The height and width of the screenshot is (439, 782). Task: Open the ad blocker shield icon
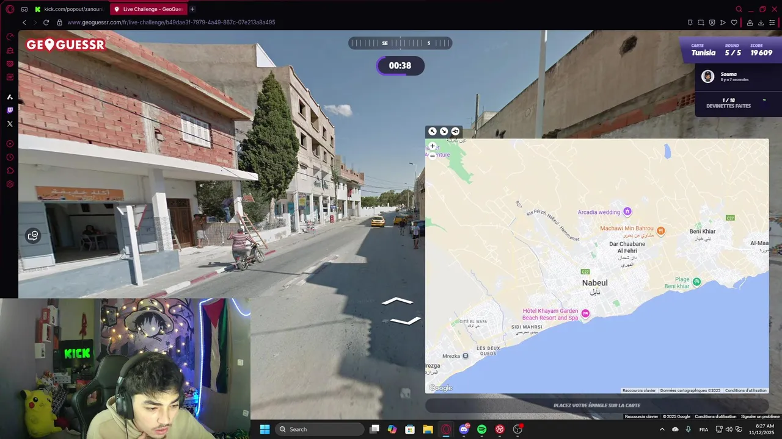tap(712, 23)
